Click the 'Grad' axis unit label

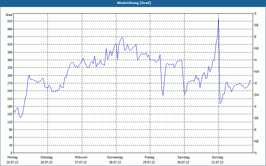(x=9, y=15)
